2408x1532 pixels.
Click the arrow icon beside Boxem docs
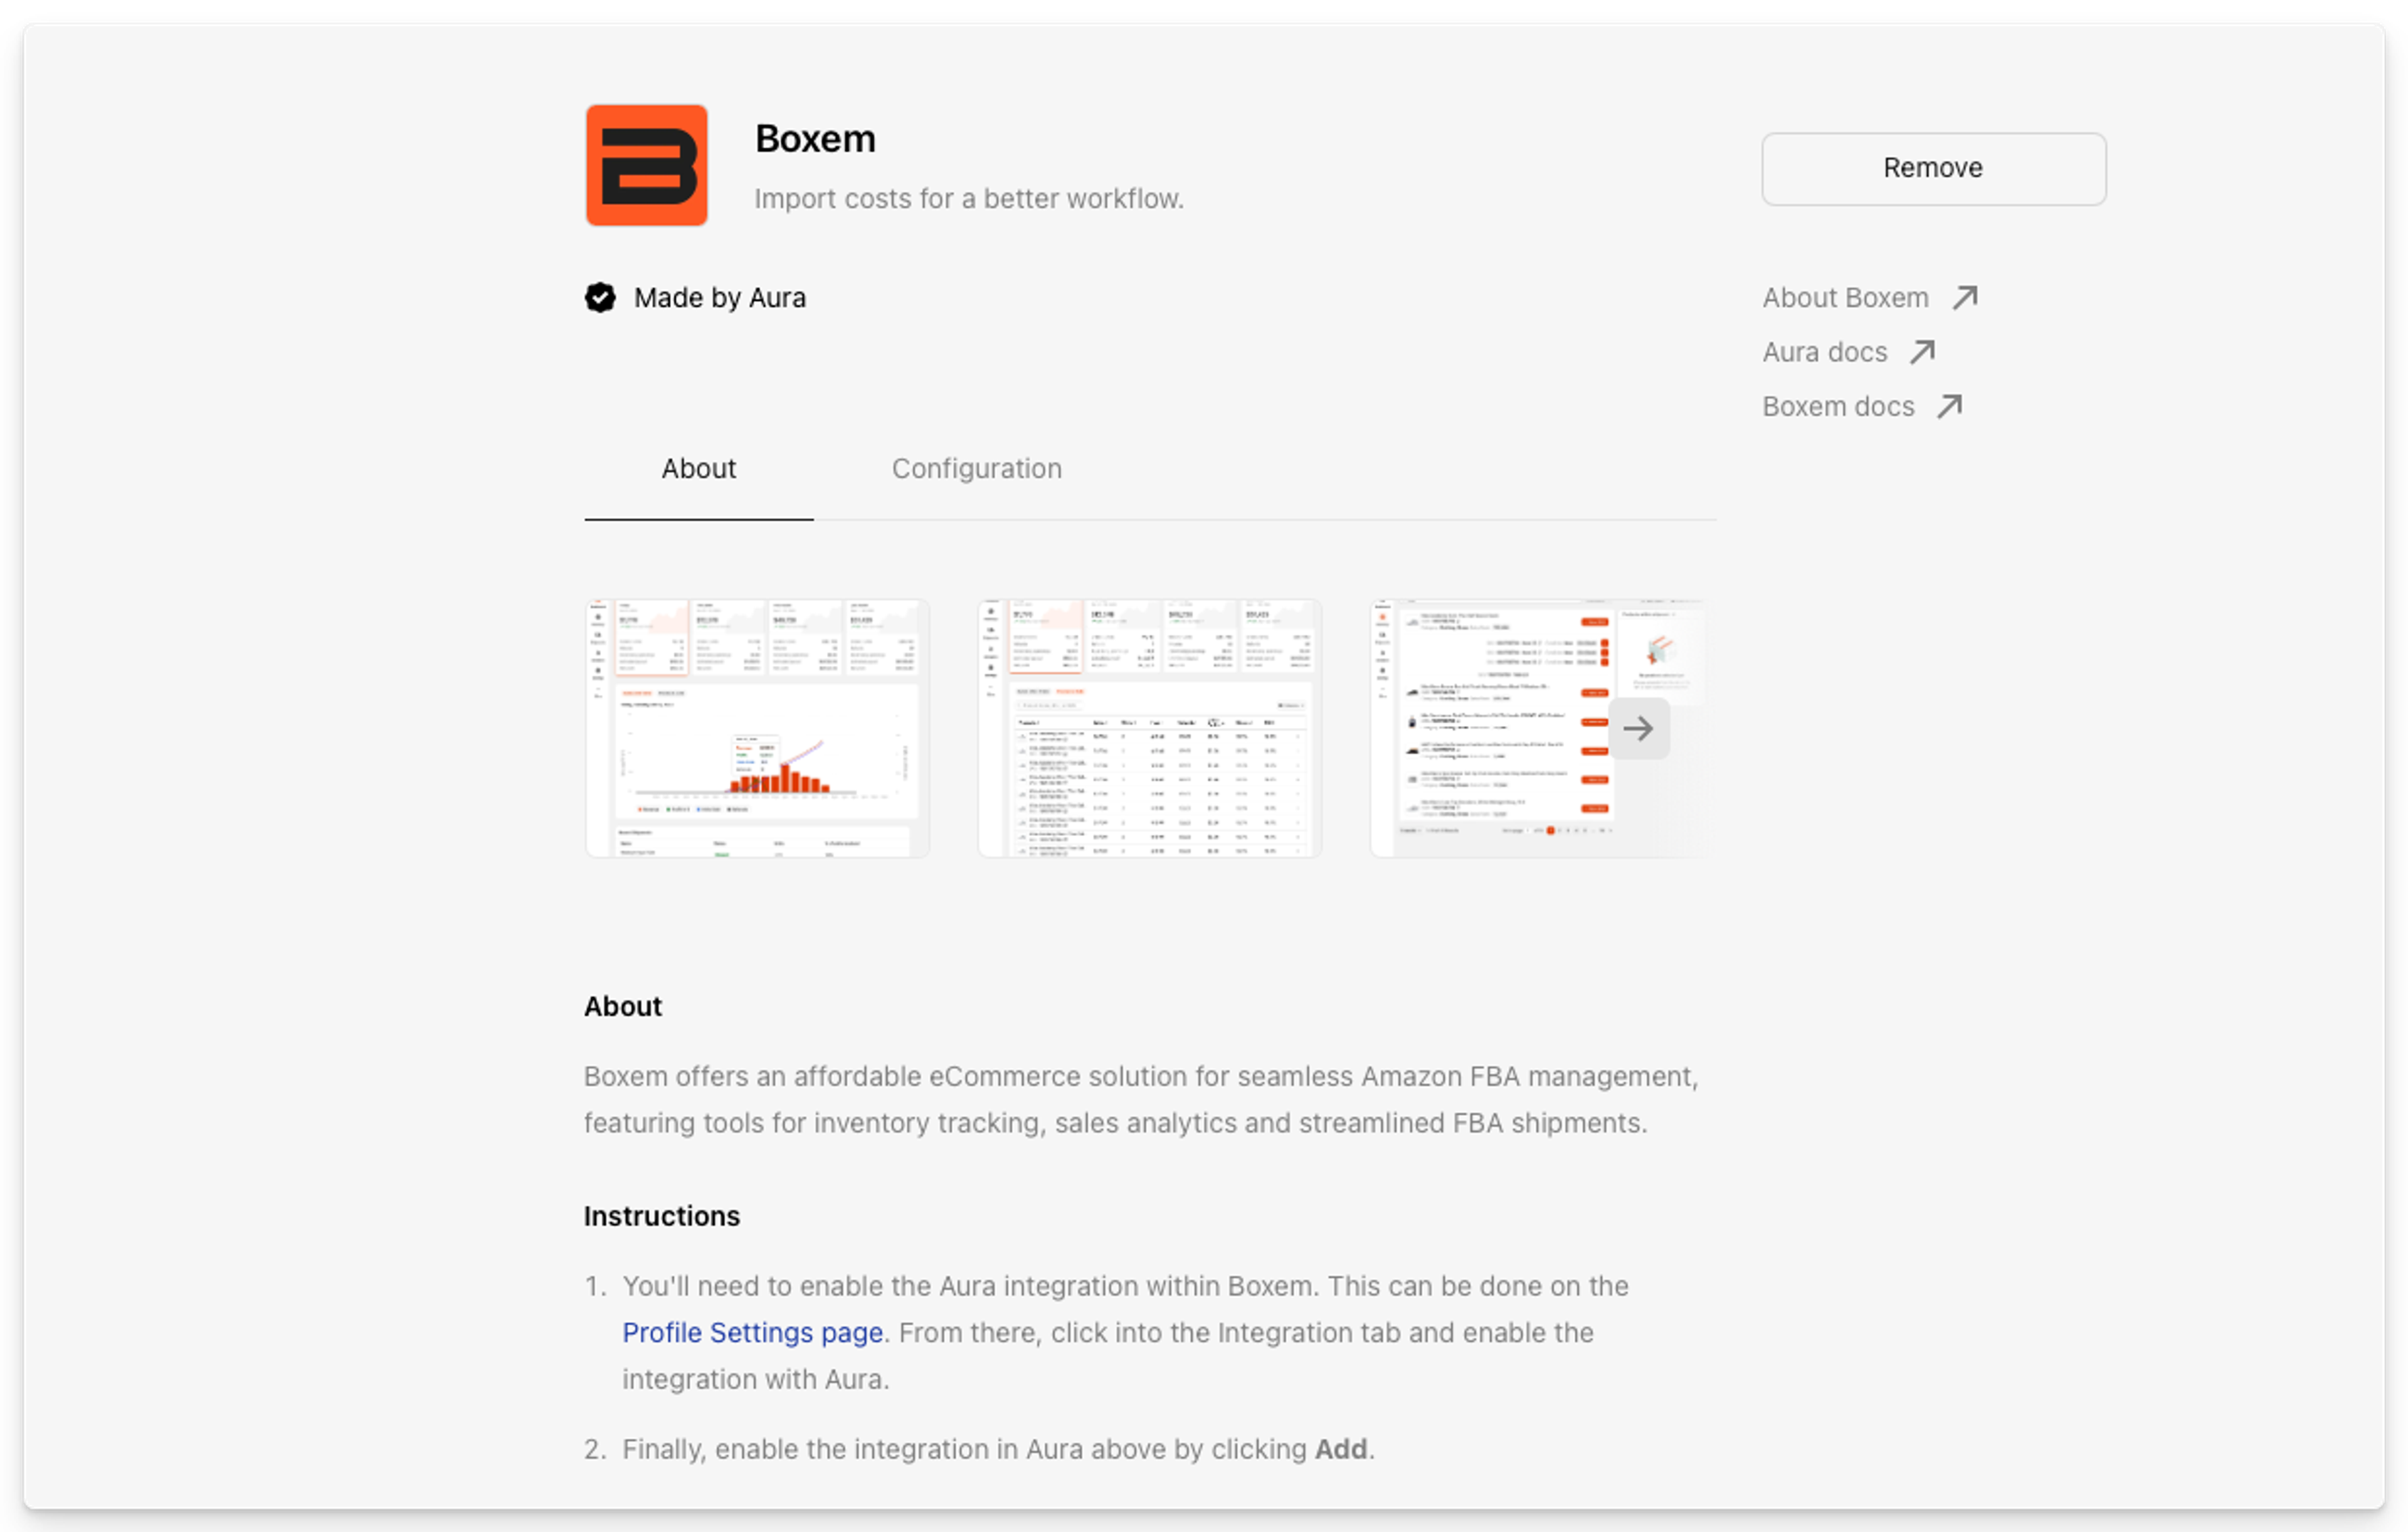(x=1949, y=407)
